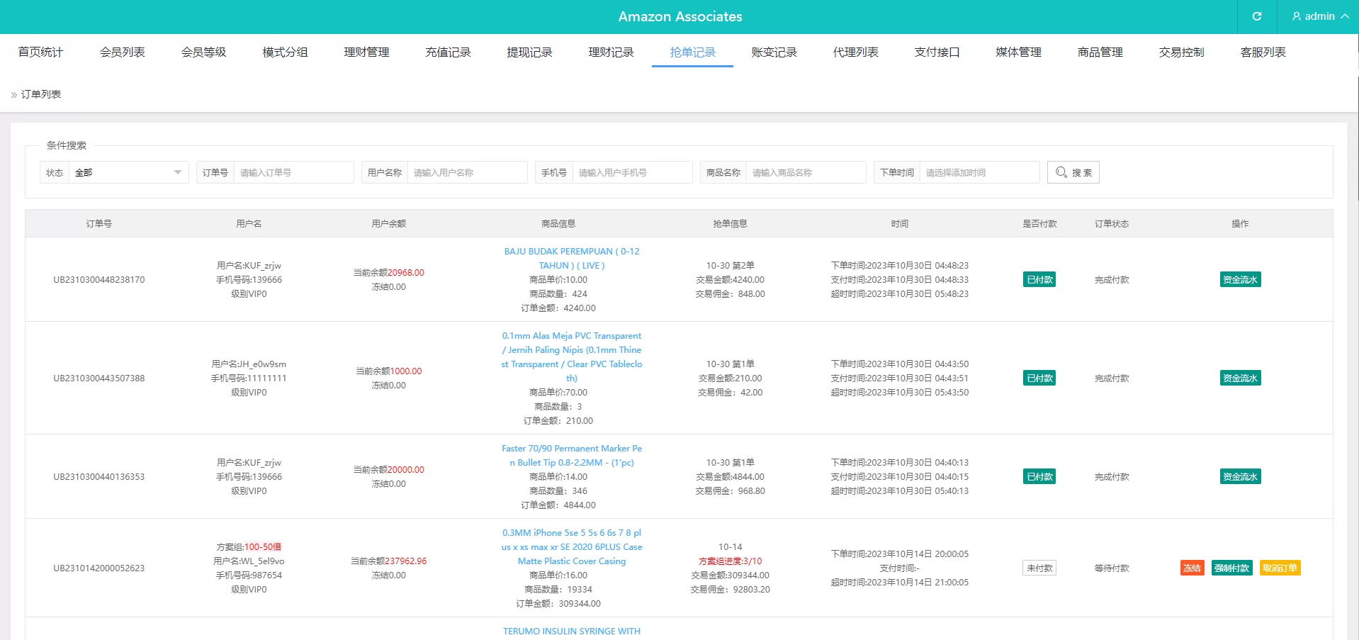
Task: Select the 首页统计 menu item
Action: (40, 52)
